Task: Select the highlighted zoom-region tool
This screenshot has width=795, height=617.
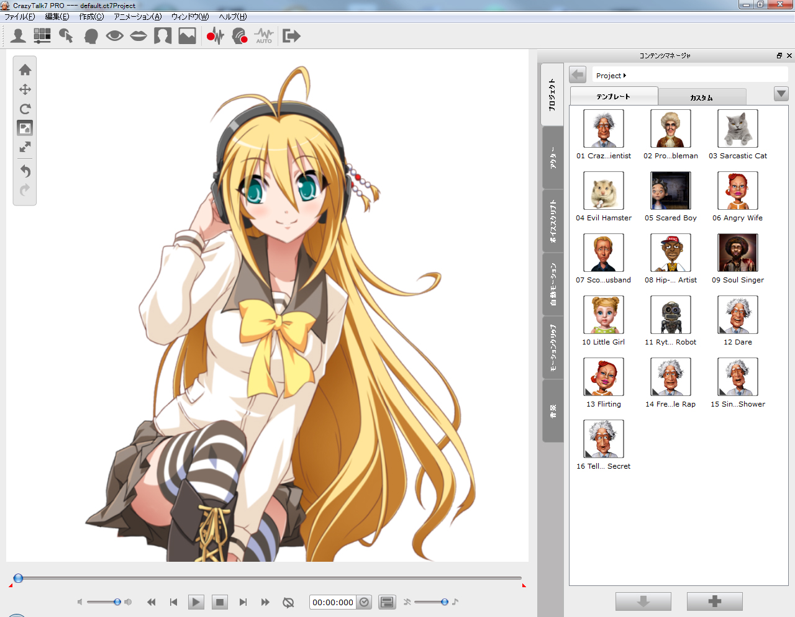Action: pyautogui.click(x=25, y=128)
